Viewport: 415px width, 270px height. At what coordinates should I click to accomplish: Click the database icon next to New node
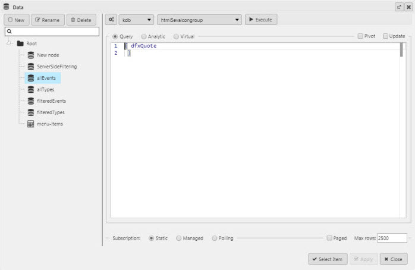click(x=31, y=55)
